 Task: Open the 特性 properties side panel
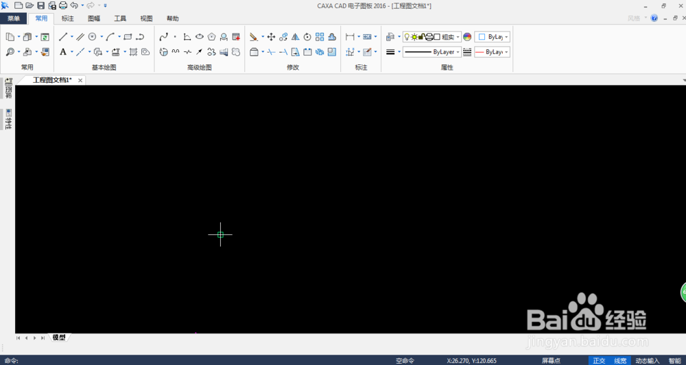(x=8, y=119)
